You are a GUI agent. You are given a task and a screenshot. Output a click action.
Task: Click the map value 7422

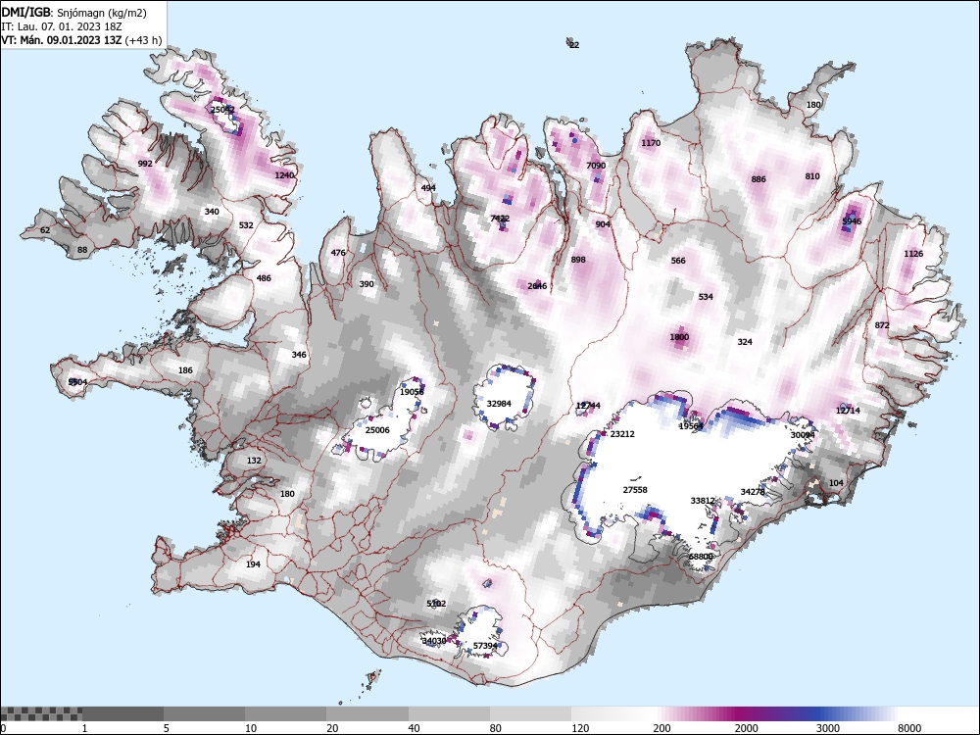click(500, 219)
